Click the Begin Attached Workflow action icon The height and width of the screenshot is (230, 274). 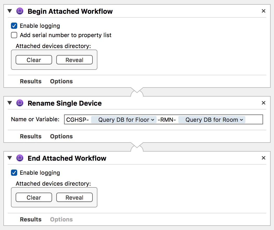20,11
